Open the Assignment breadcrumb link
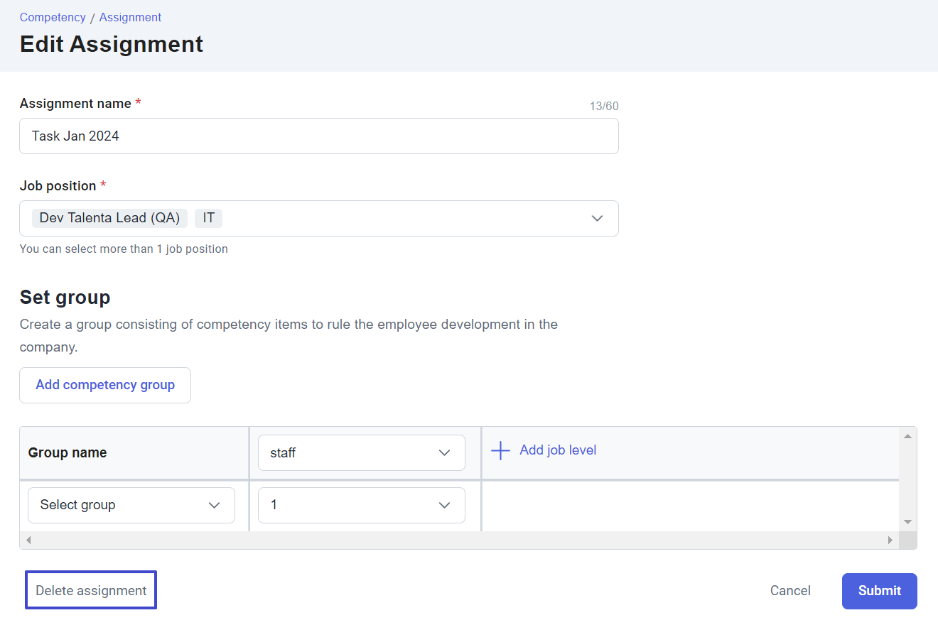This screenshot has height=625, width=938. click(130, 17)
